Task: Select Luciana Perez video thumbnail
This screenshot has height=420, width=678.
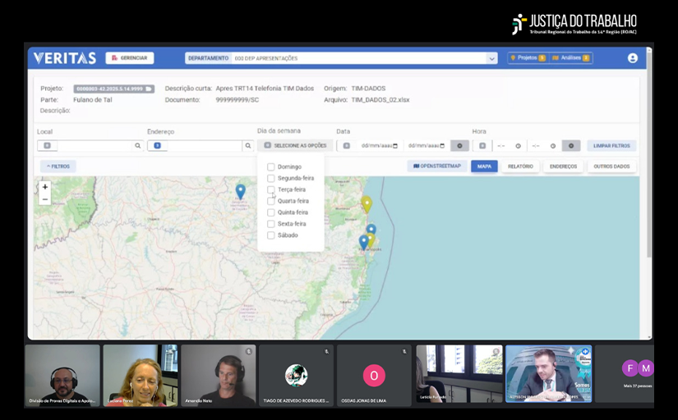Action: click(x=140, y=376)
